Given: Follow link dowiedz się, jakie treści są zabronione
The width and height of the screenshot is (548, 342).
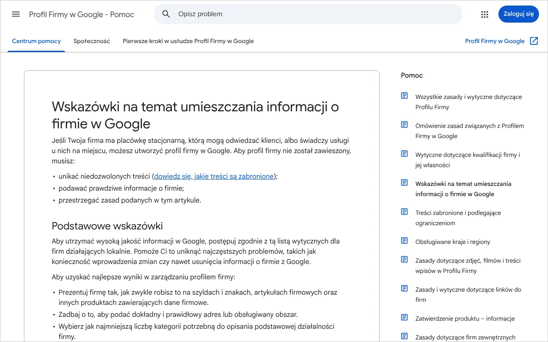Looking at the screenshot, I should point(214,176).
